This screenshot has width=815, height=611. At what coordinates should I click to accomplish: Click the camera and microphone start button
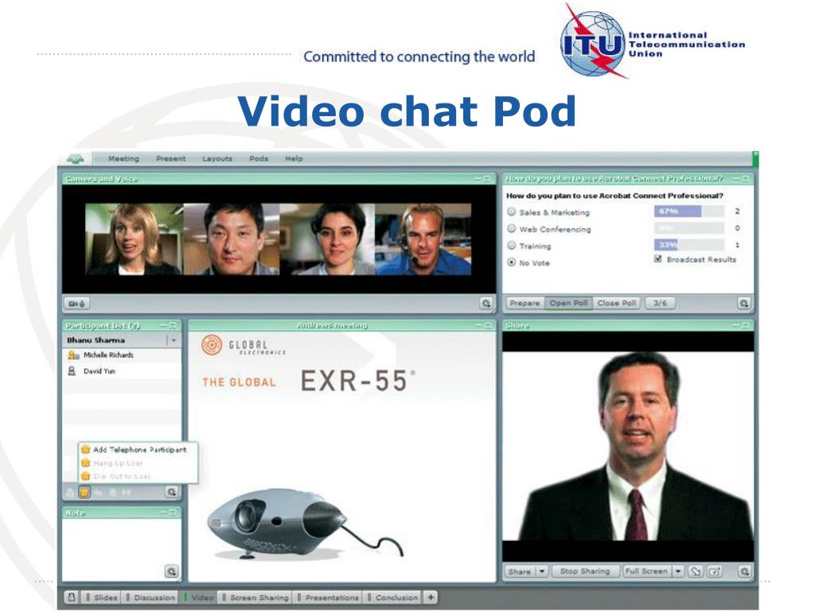(x=77, y=303)
